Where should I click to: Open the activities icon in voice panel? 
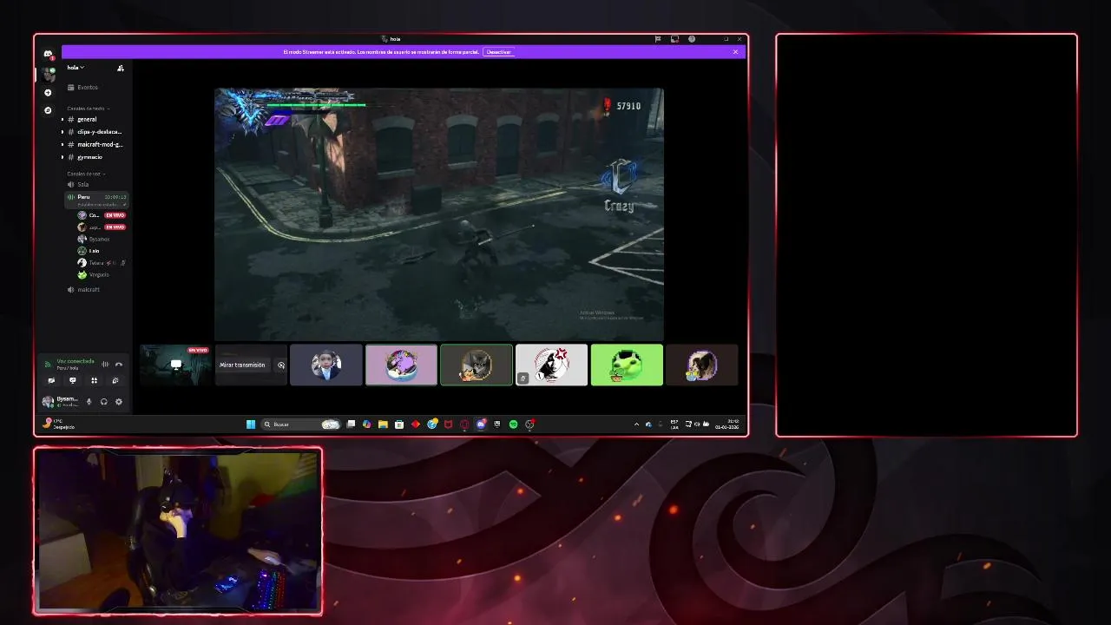[x=94, y=380]
